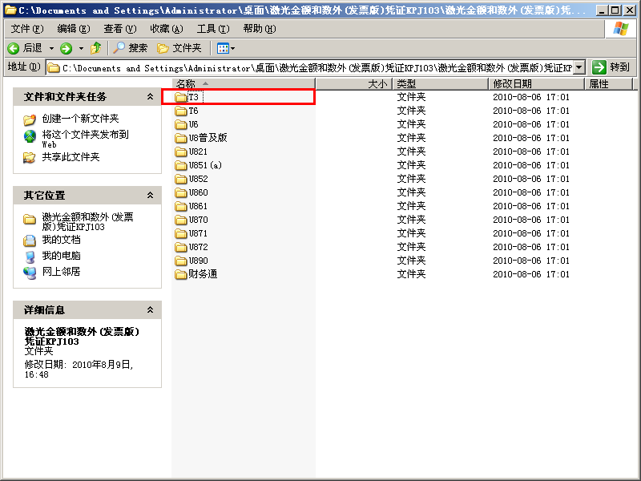The height and width of the screenshot is (481, 641).
Task: Click 将这个文件夹发布到 Web link
Action: pos(85,139)
